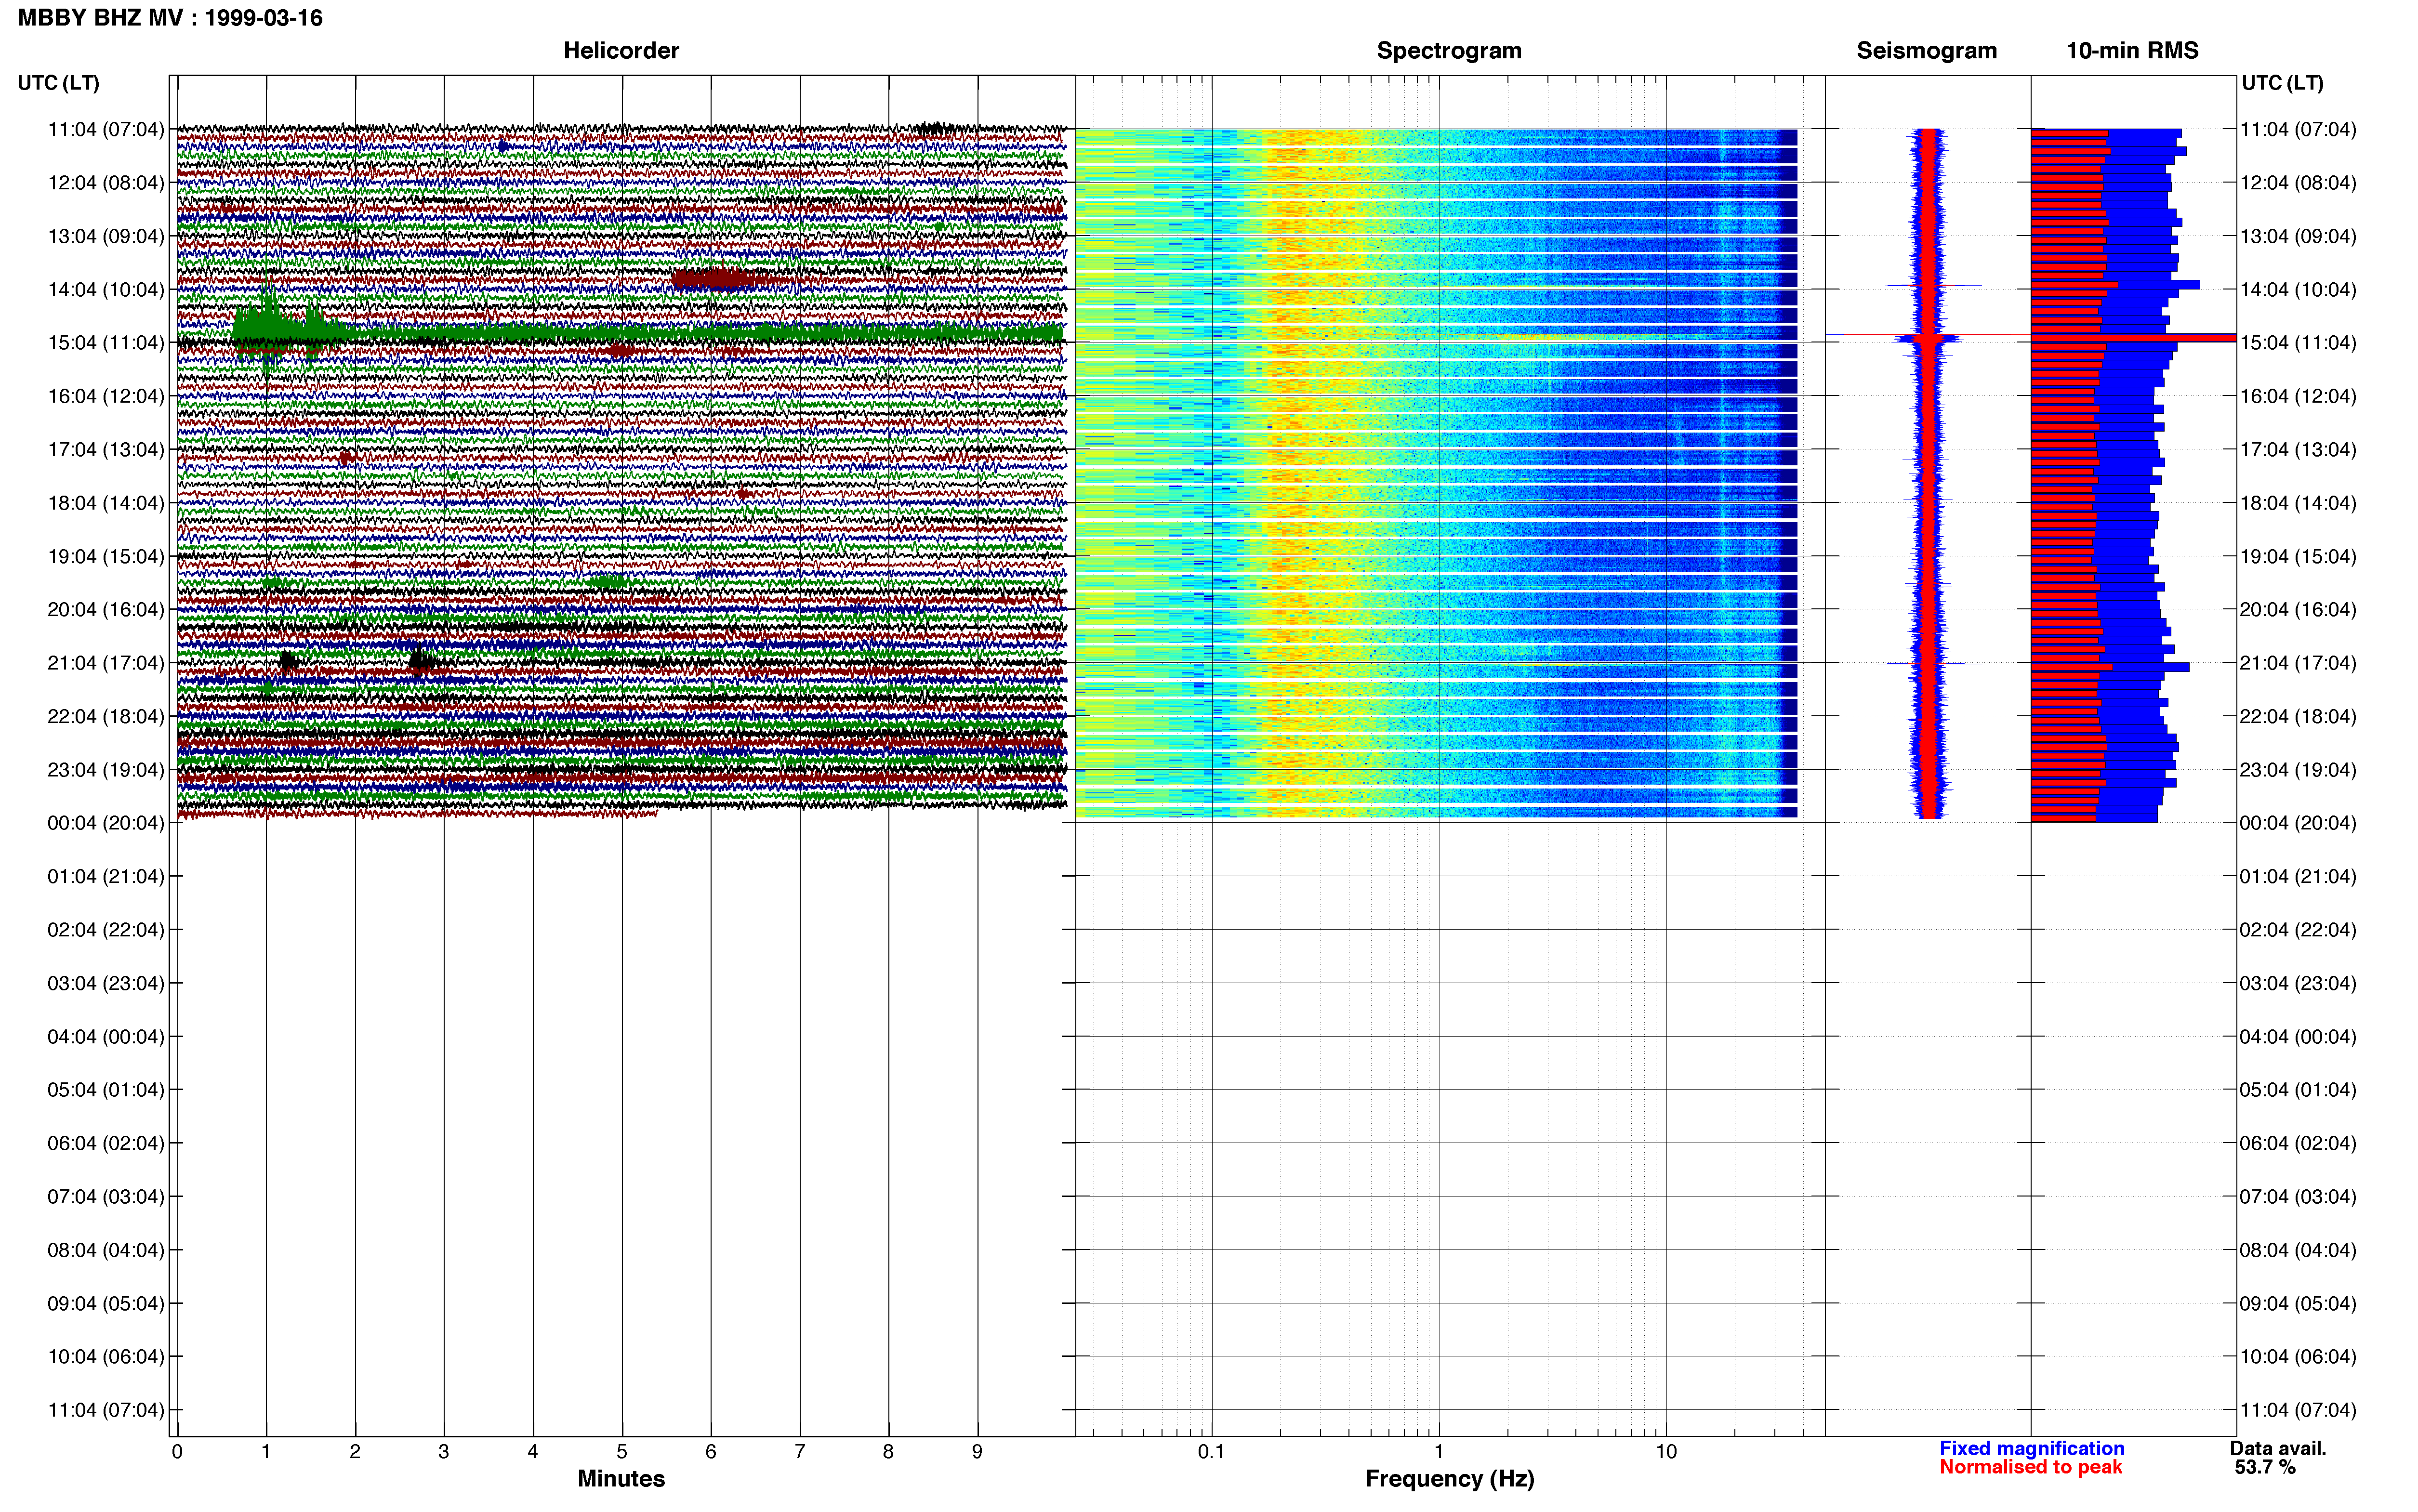The image size is (2418, 1512).
Task: Click right-axis time label '00:04 (20:04)'
Action: pos(2298,823)
